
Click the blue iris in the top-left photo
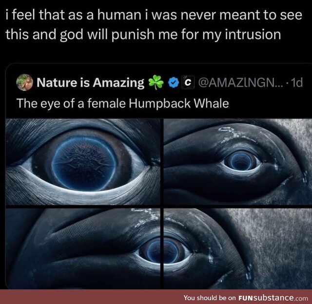pyautogui.click(x=84, y=163)
